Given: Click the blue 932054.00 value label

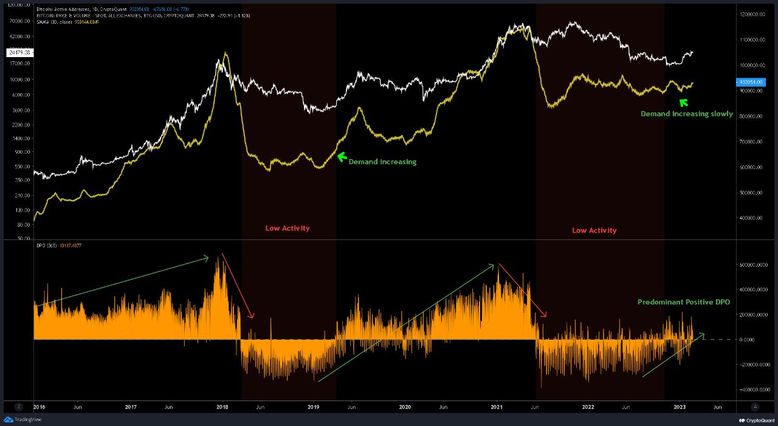Looking at the screenshot, I should coord(749,81).
